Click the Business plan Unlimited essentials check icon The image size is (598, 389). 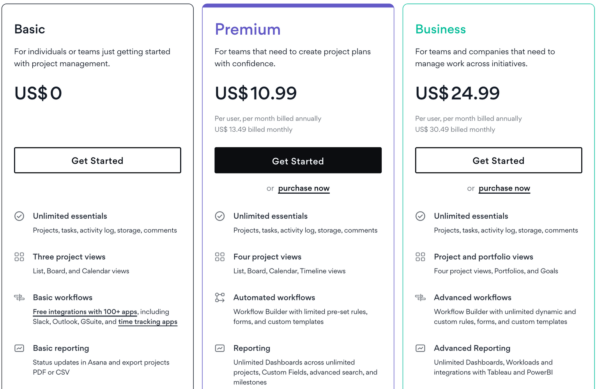(420, 216)
